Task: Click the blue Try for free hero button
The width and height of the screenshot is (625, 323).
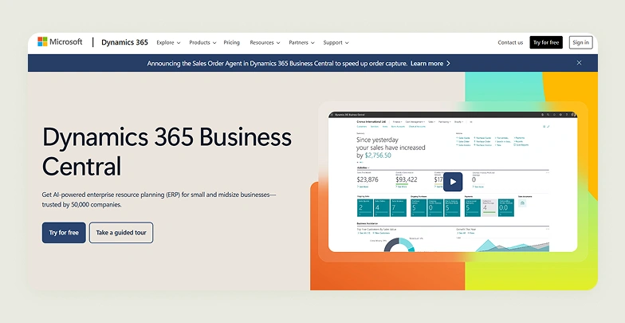Action: coord(64,233)
